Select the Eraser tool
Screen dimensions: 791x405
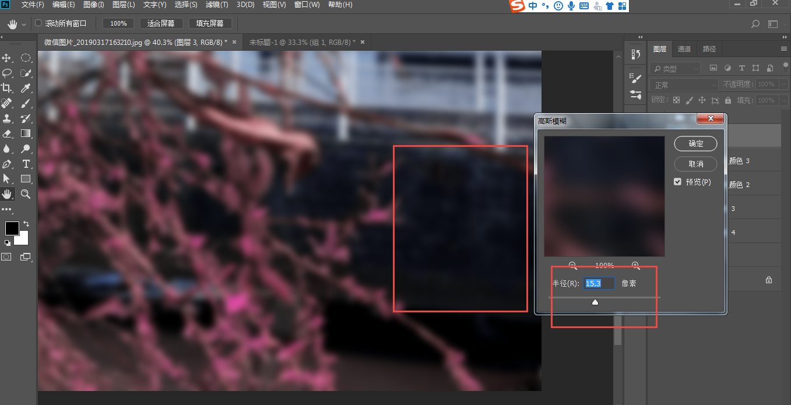point(7,133)
